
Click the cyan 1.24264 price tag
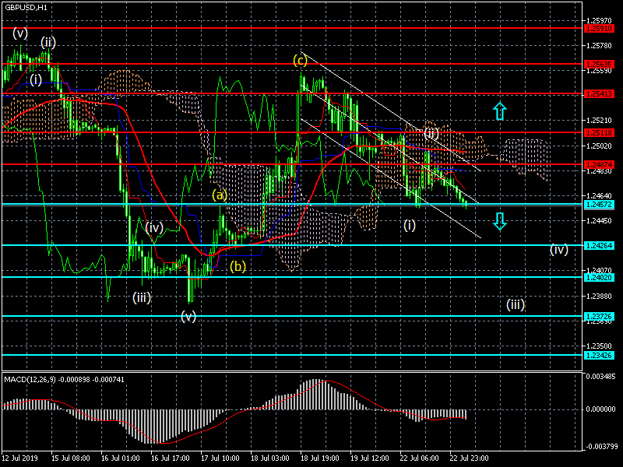click(599, 245)
